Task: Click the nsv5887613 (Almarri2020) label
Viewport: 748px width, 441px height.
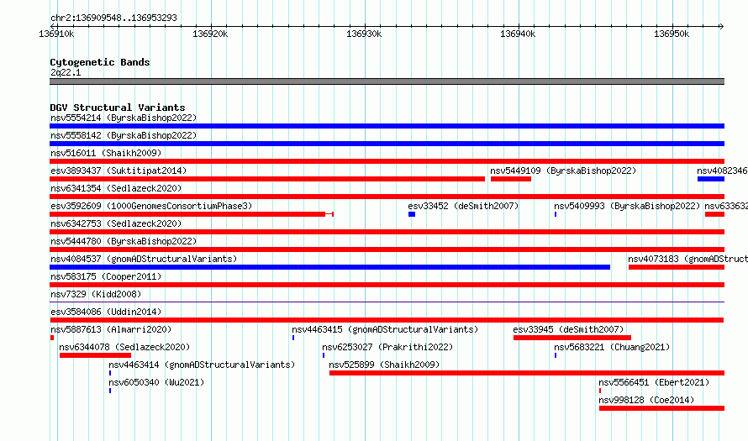Action: [x=111, y=329]
